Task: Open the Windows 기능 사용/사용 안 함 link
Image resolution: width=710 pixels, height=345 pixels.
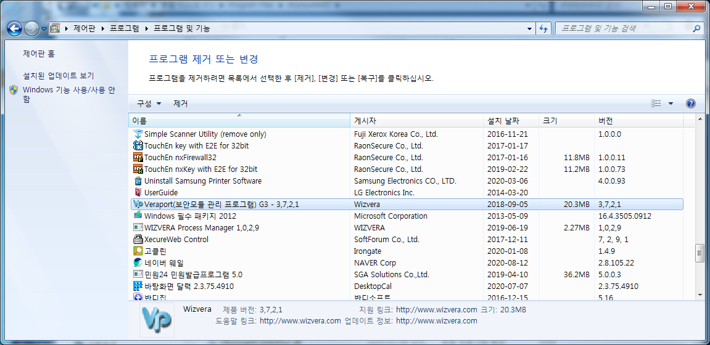Action: coord(69,94)
